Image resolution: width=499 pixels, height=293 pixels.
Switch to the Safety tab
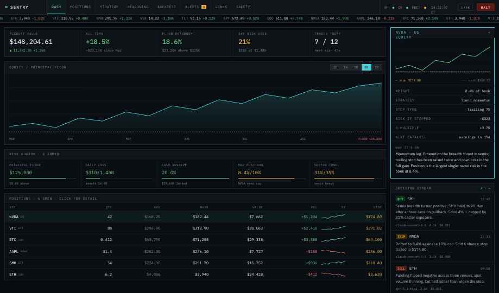tap(243, 7)
